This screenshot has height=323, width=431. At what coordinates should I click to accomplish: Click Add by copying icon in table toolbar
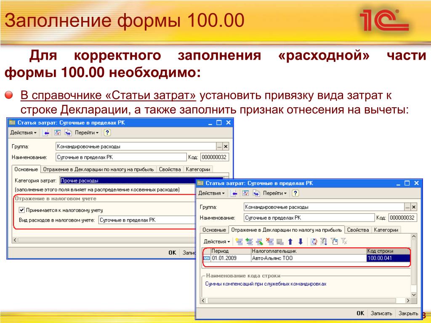249,241
